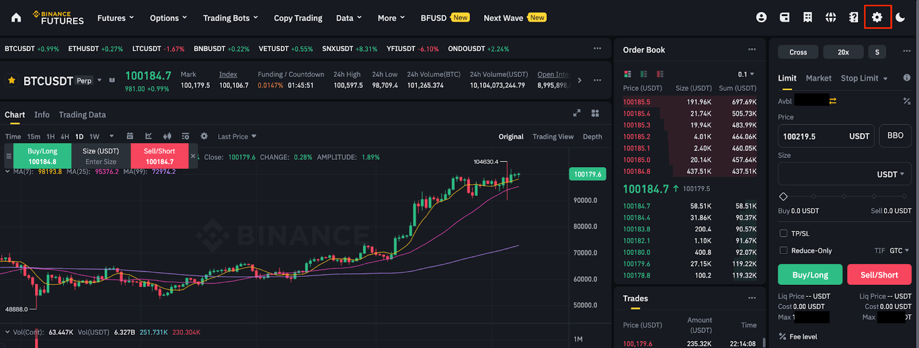Screen dimensions: 919x348
Task: Open the help document icon
Action: pos(854,18)
